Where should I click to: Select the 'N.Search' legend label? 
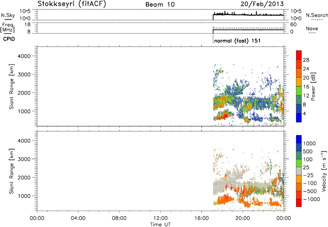coord(317,15)
